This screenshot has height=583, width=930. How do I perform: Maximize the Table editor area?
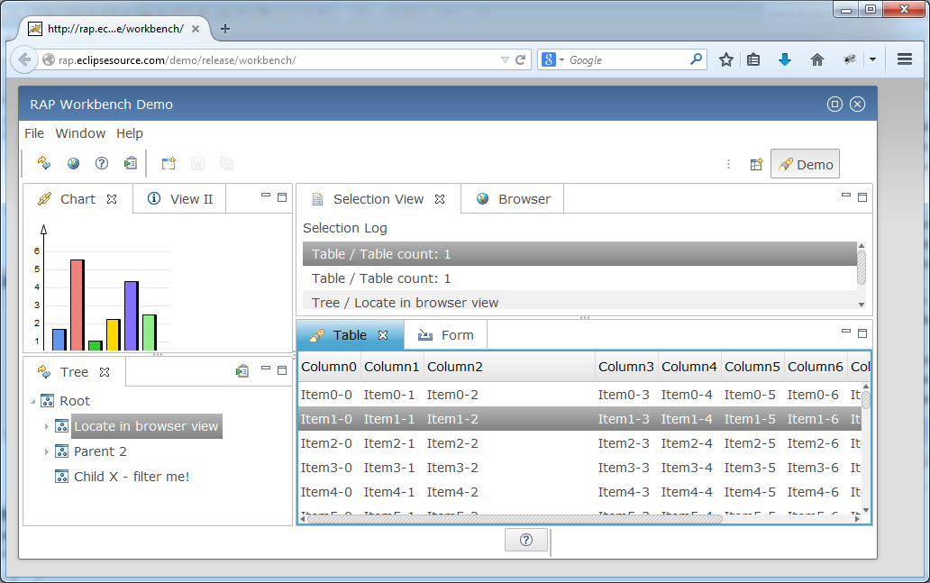click(862, 333)
